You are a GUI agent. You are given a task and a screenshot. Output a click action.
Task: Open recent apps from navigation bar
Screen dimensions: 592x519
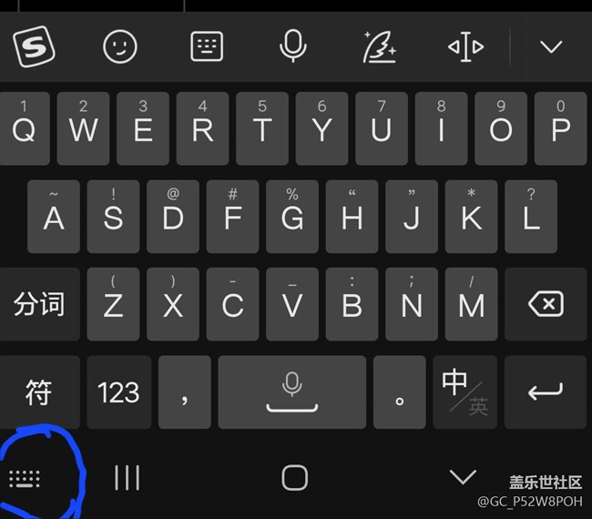tap(128, 478)
